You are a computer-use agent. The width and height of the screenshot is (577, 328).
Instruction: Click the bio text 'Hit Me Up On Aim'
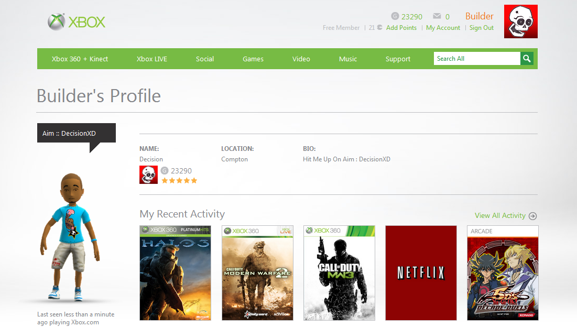328,159
